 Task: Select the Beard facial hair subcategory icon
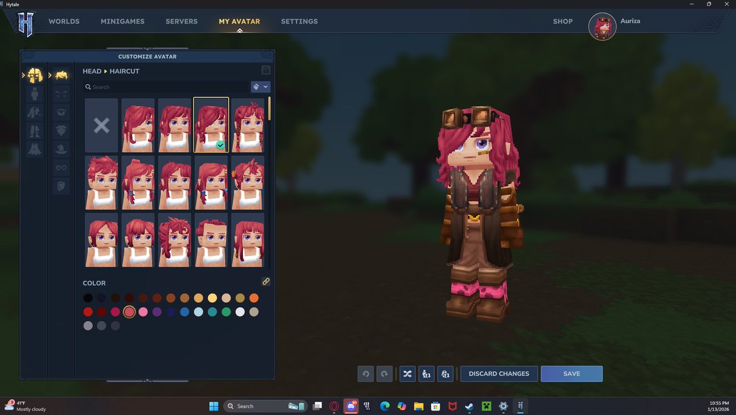(61, 131)
